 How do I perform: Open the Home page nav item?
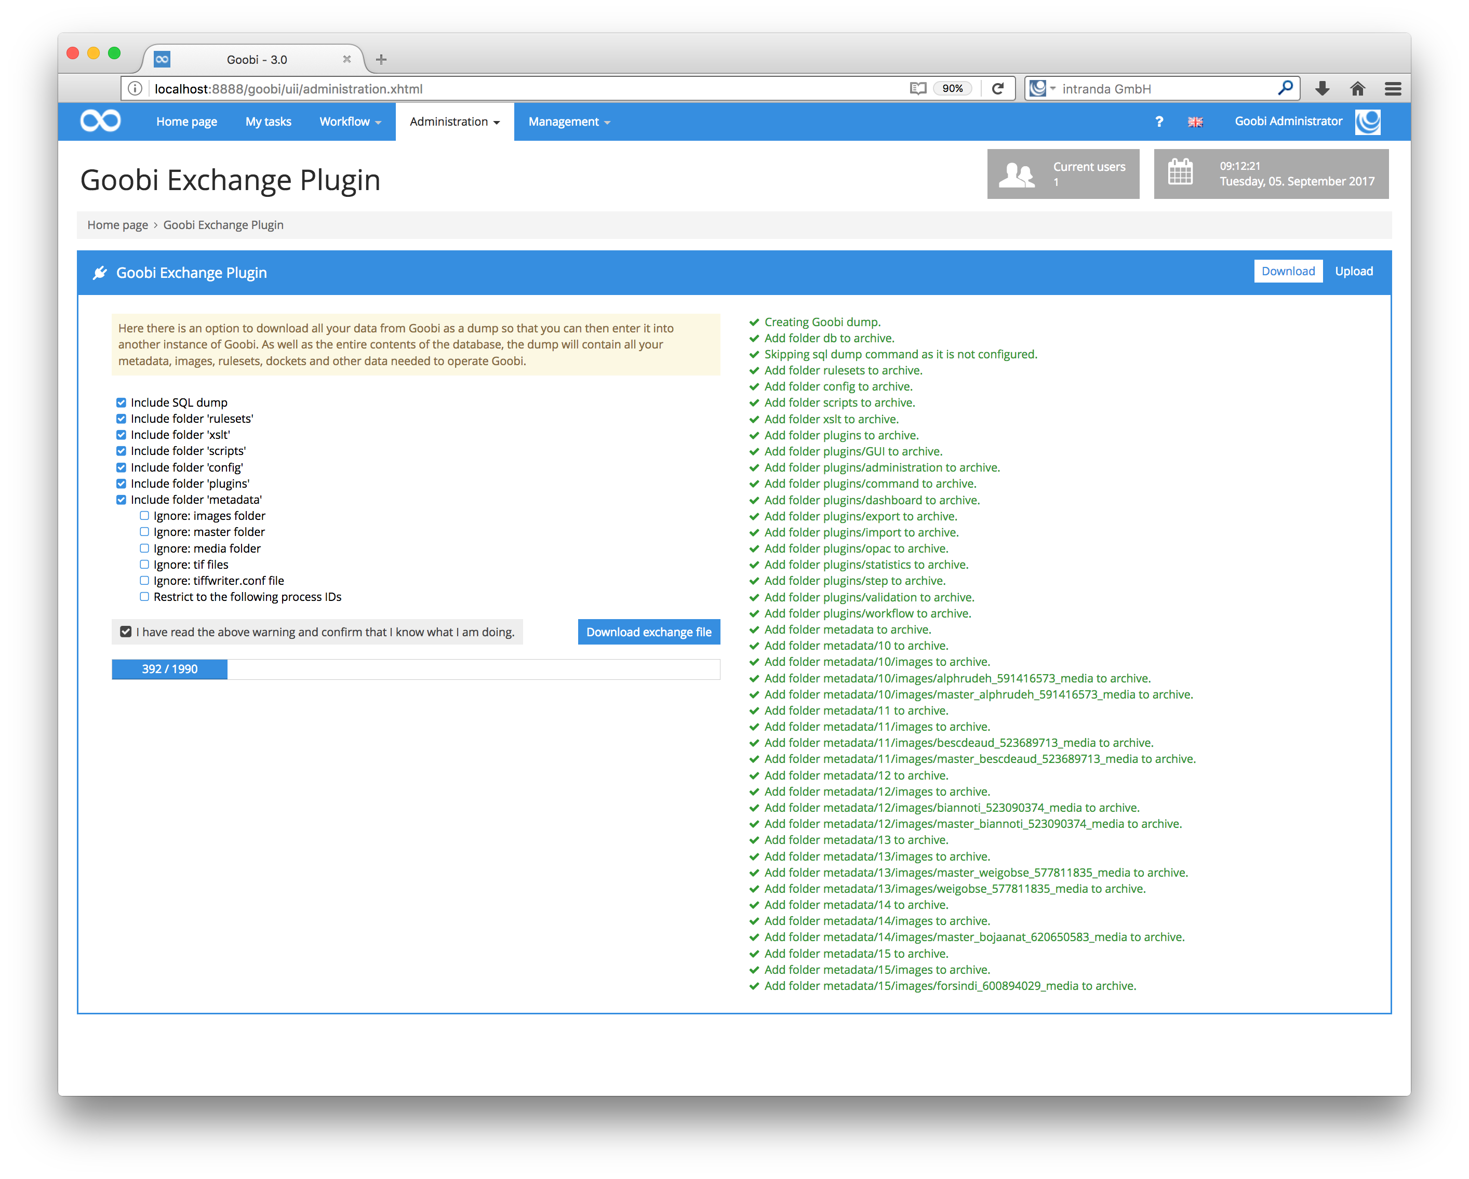(186, 122)
